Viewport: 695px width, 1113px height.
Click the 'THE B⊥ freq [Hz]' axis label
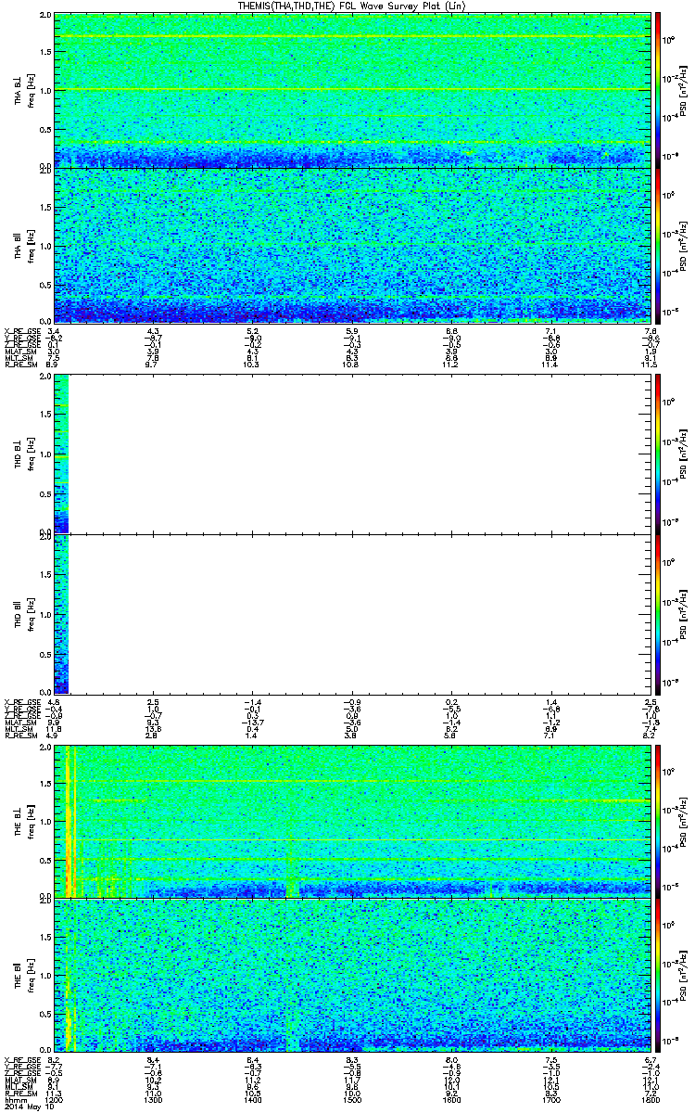pos(25,821)
